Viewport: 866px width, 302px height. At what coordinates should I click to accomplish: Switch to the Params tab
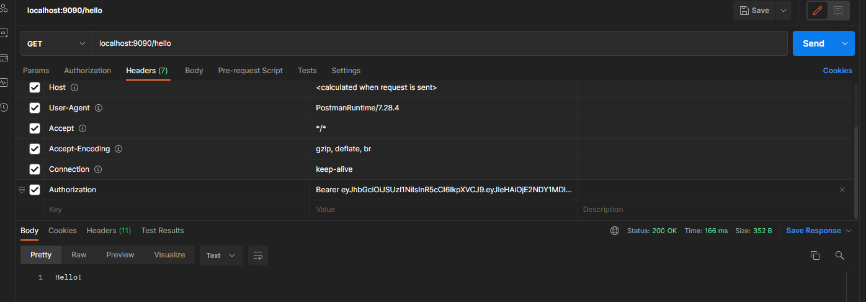(x=36, y=71)
